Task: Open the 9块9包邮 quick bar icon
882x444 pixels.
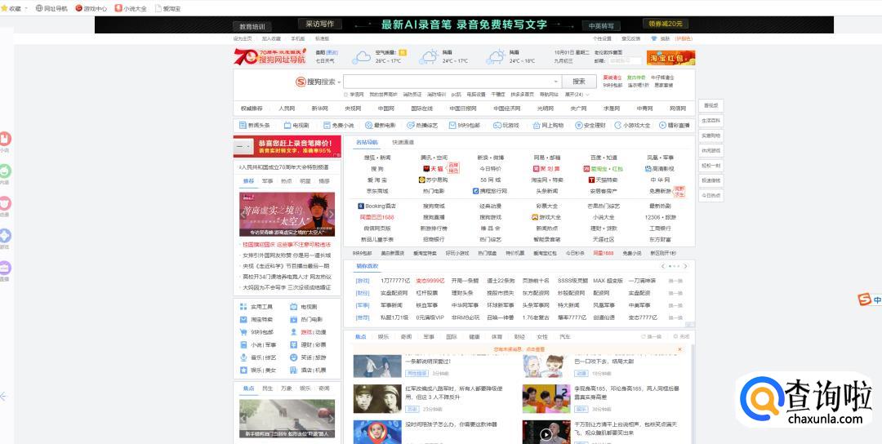Action: point(452,126)
